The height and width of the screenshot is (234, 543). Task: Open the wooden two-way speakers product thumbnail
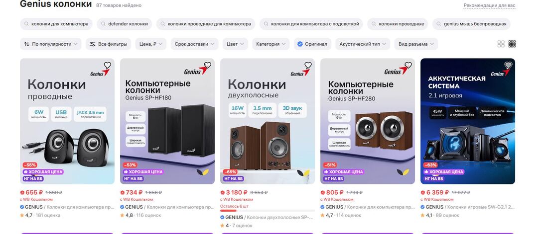point(268,121)
